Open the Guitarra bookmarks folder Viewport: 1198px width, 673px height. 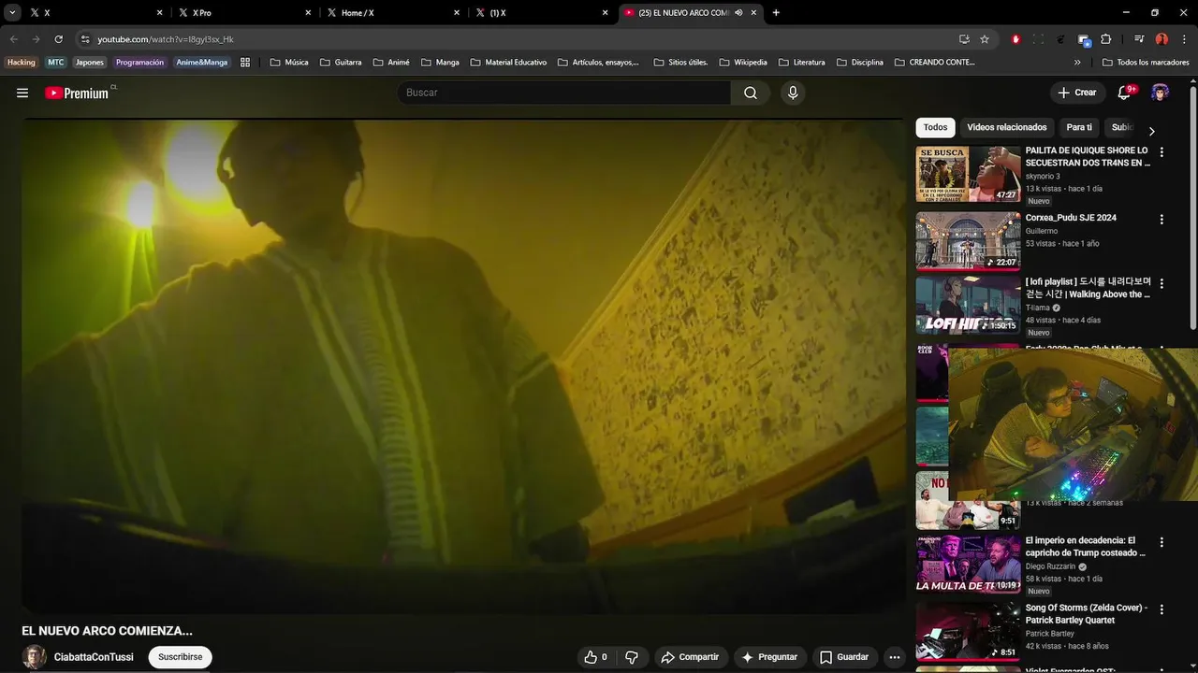point(341,63)
